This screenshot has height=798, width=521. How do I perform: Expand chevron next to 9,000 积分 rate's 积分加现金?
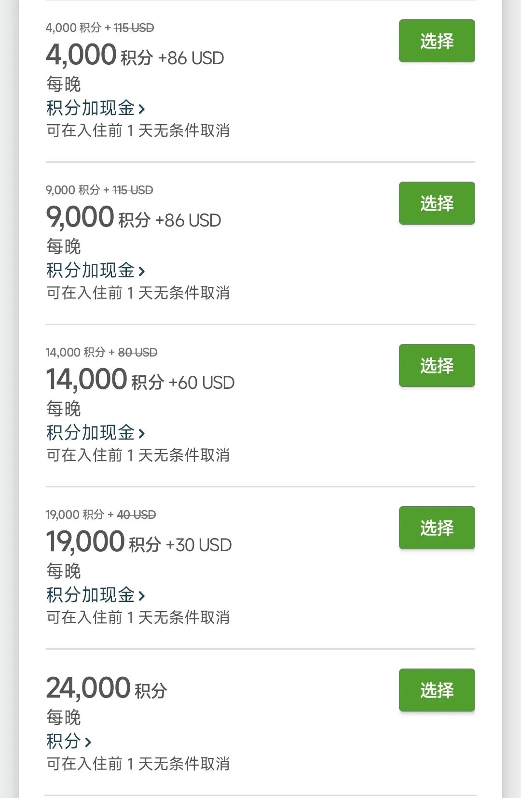point(142,271)
